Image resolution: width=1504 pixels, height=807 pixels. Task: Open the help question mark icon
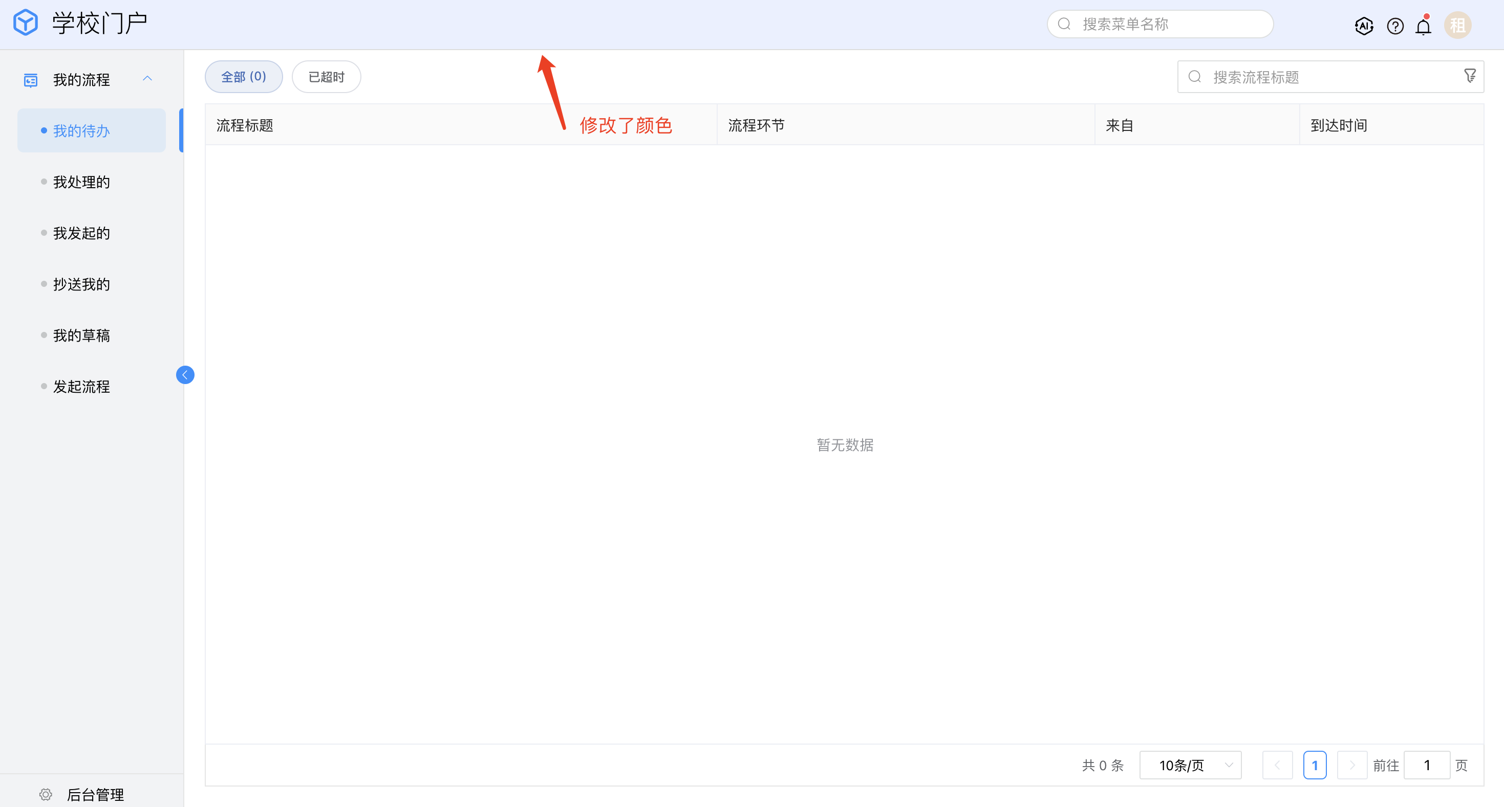1395,26
